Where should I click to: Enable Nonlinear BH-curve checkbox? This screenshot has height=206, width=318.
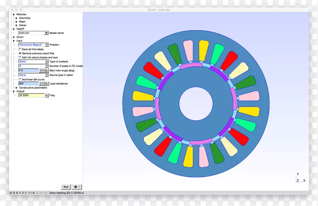pos(20,79)
